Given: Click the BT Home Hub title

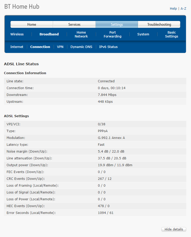Looking at the screenshot, I should point(22,7).
